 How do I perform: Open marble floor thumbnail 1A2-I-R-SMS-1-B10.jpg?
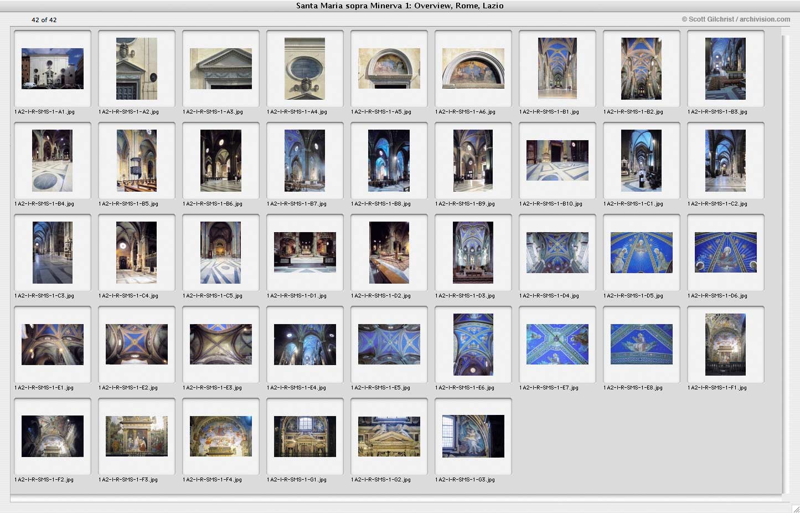[x=558, y=161]
